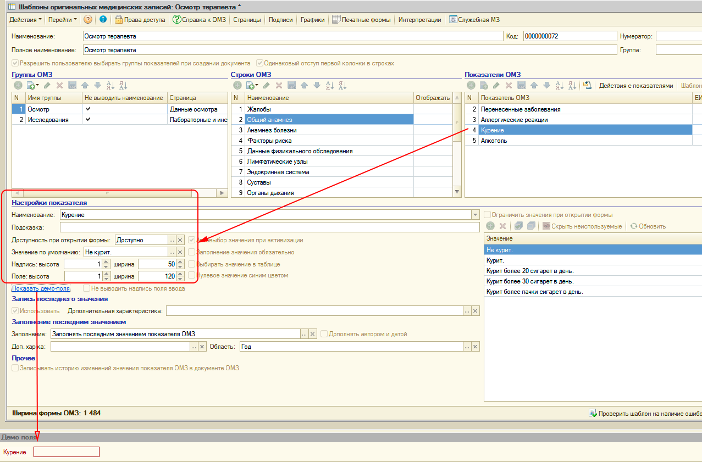
Task: Click Действия с показателями button
Action: pyautogui.click(x=635, y=85)
